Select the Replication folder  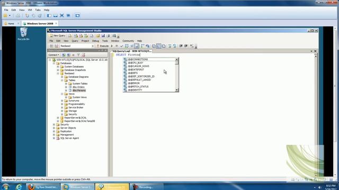click(x=66, y=131)
